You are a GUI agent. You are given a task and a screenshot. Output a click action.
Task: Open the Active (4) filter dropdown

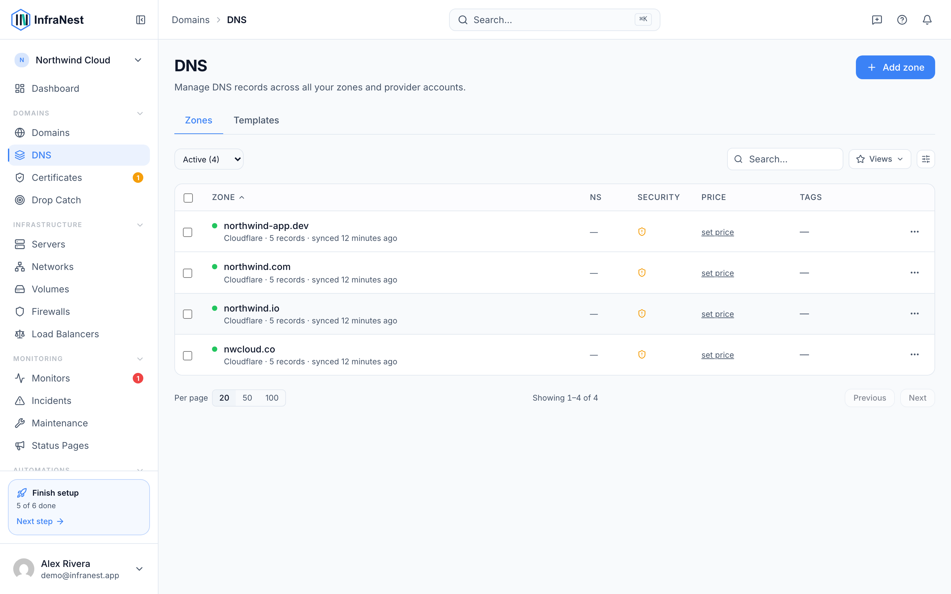coord(209,159)
